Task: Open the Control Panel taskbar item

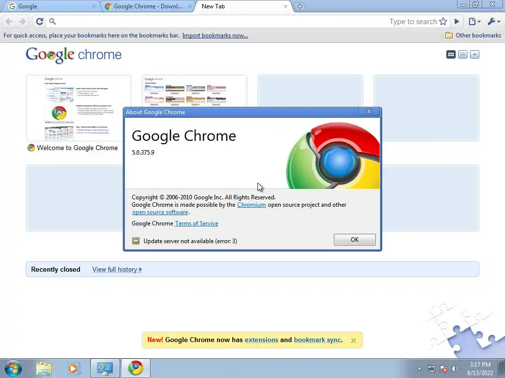Action: click(105, 368)
